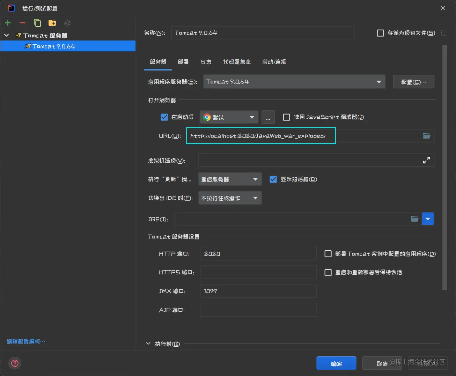Switch to the 启动/连接 tab

[274, 62]
